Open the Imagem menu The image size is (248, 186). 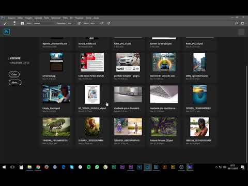pos(28,18)
